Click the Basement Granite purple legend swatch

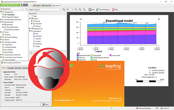pos(78,55)
